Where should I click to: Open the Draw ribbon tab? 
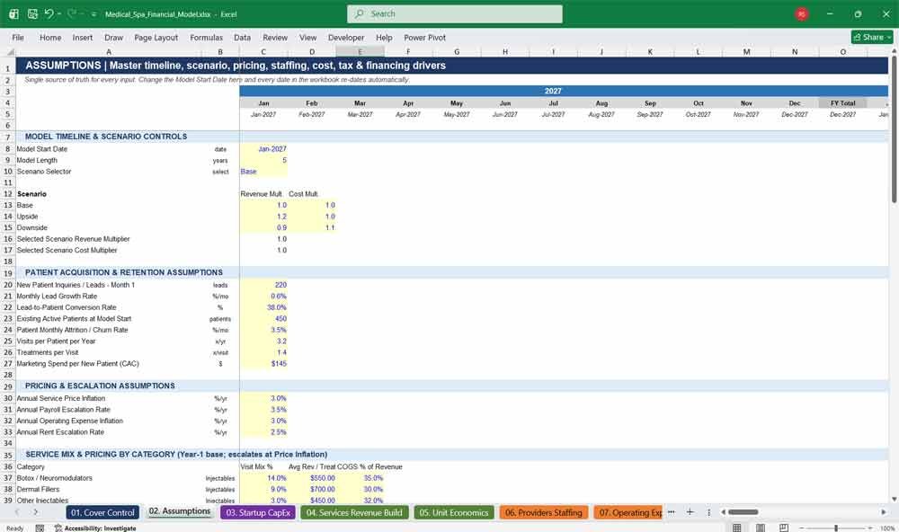tap(113, 37)
